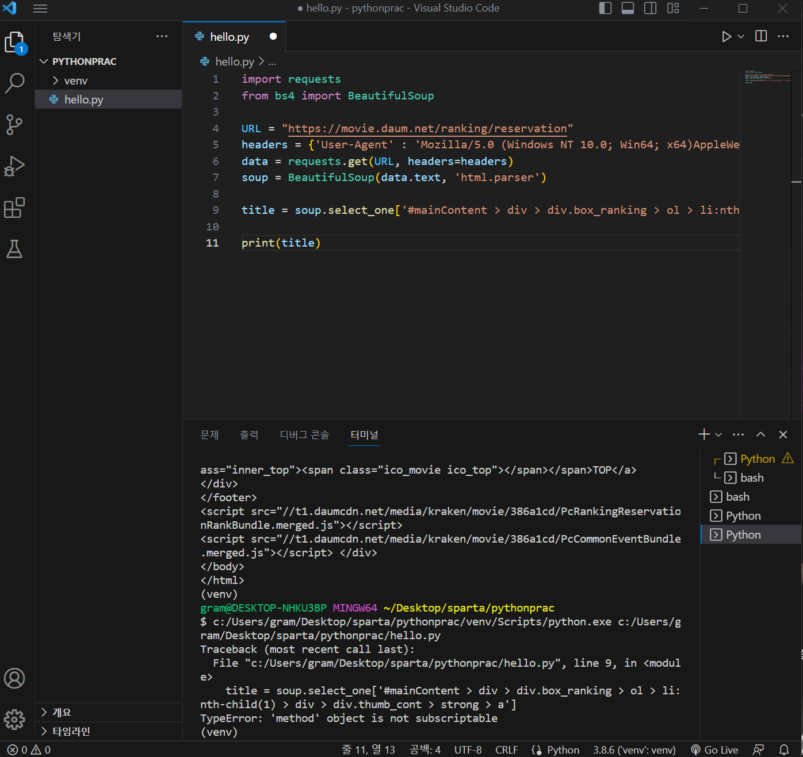The width and height of the screenshot is (803, 757).
Task: Click TypeError message in terminal output
Action: pos(349,718)
